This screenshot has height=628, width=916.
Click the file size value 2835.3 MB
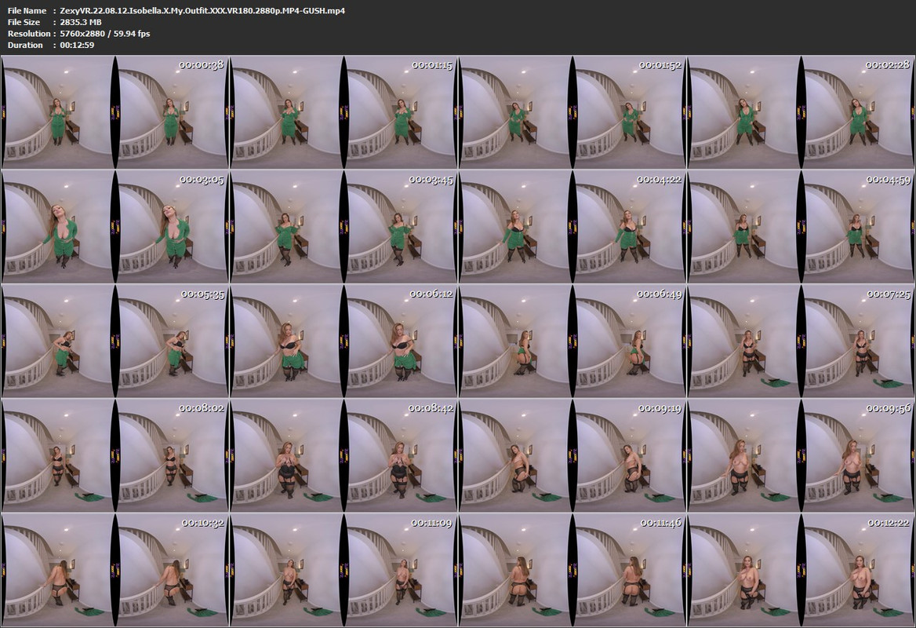click(x=81, y=22)
